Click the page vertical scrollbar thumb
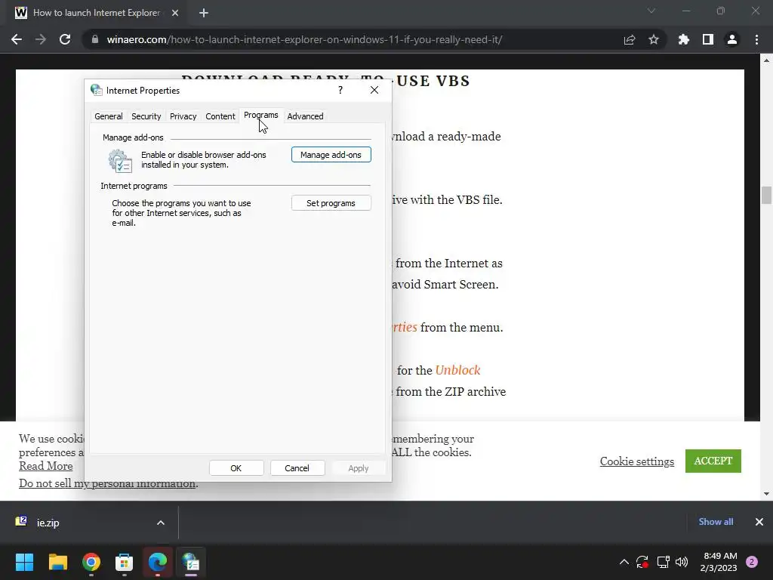The image size is (773, 580). point(766,195)
